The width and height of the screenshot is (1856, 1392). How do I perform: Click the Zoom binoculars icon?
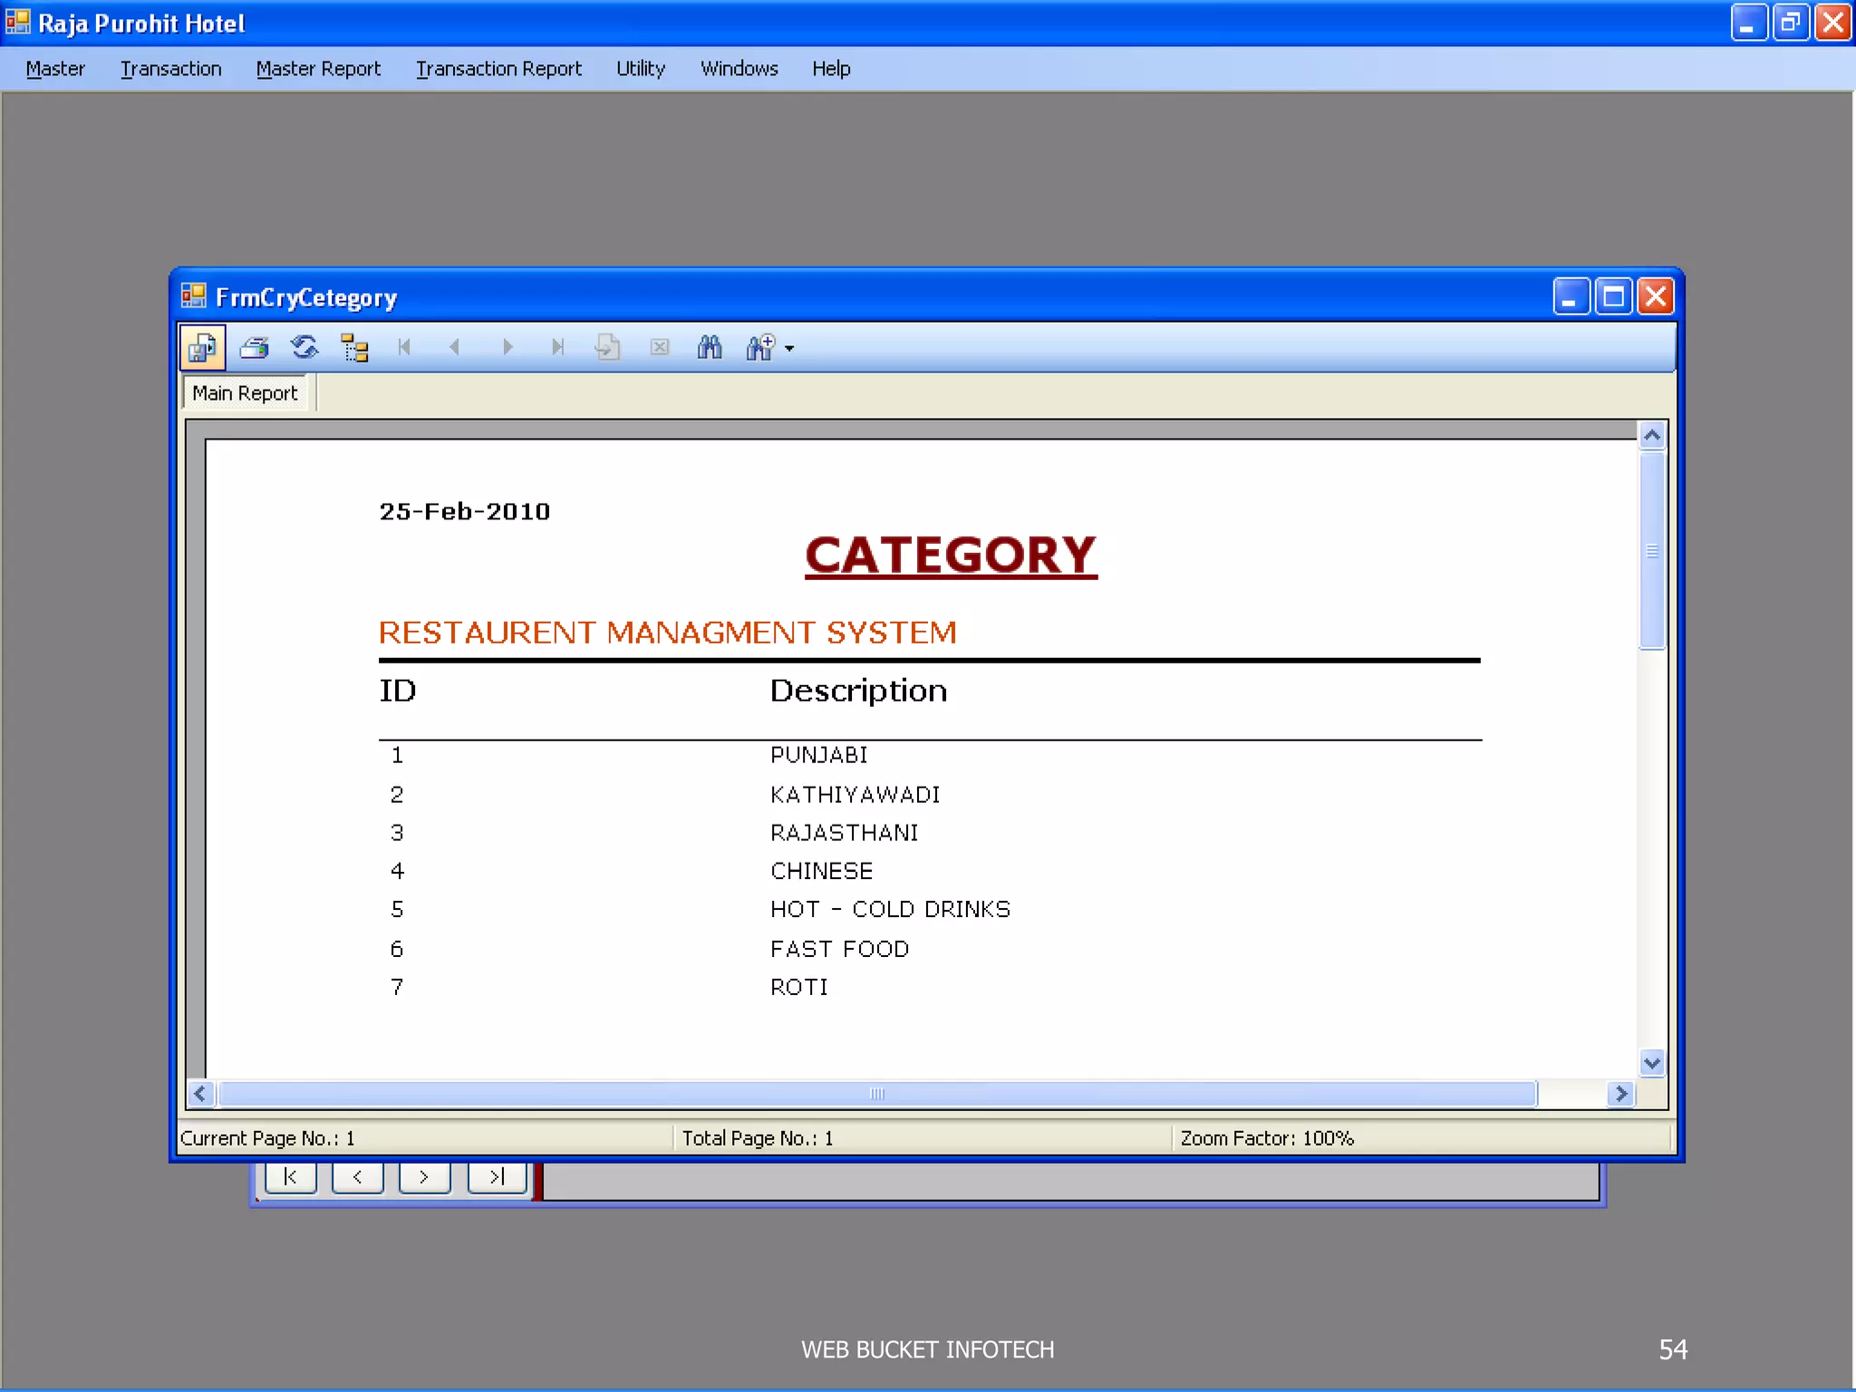pos(760,347)
